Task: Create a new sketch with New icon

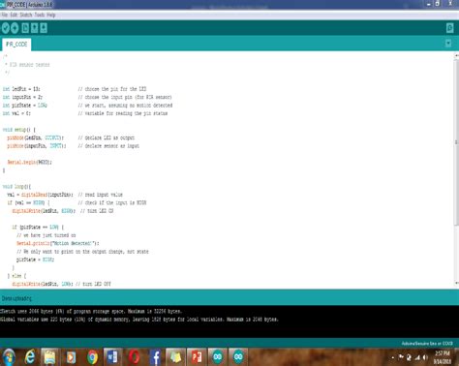Action: (25, 28)
